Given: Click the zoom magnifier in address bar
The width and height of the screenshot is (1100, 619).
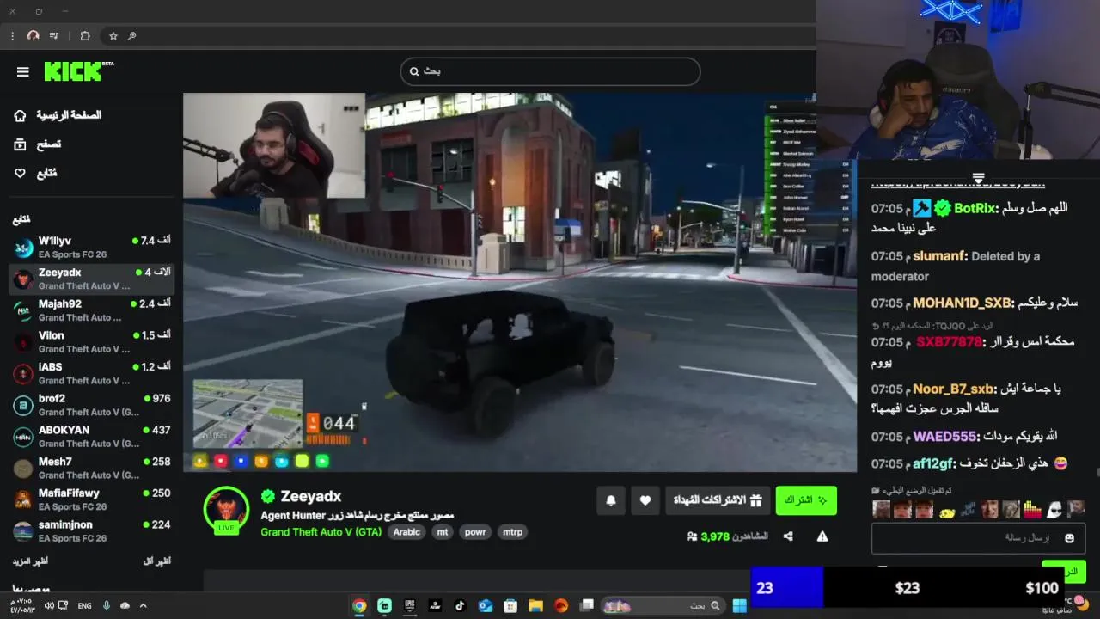Looking at the screenshot, I should click(131, 36).
